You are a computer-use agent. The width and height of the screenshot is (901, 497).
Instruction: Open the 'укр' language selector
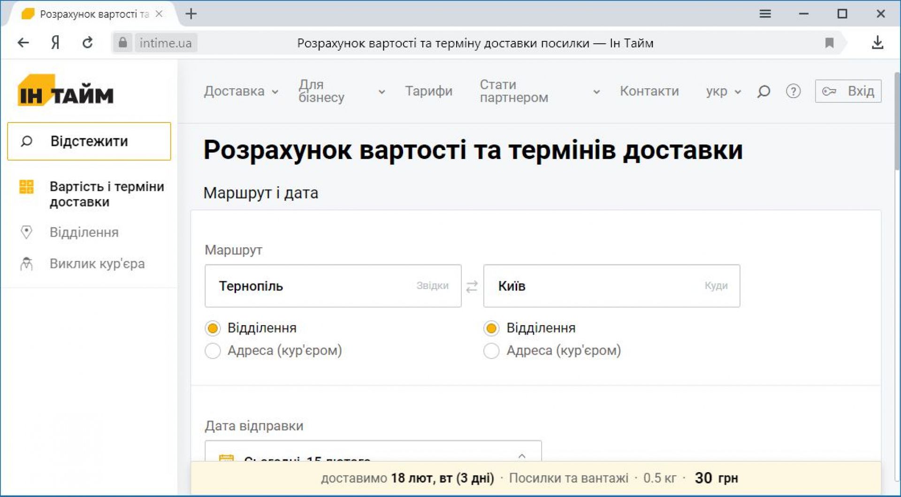point(723,91)
